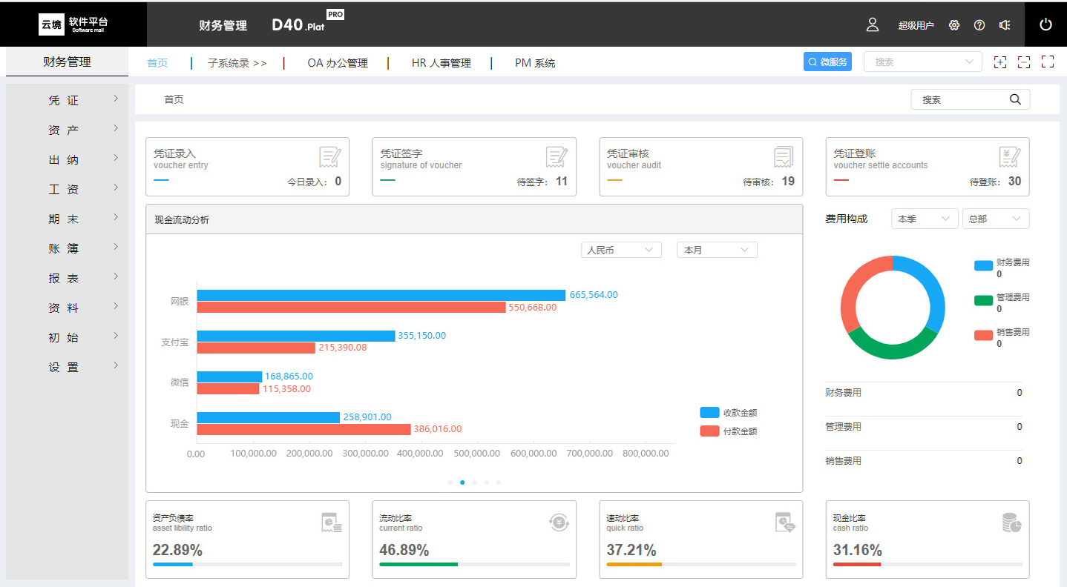Viewport: 1067px width, 587px height.
Task: Open the 本季 period dropdown
Action: click(x=924, y=219)
